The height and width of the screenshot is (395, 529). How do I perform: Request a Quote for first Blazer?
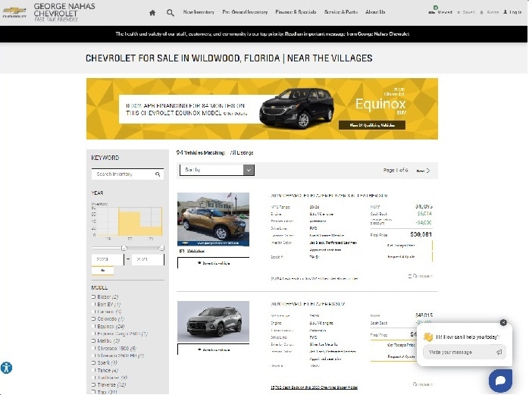[401, 257]
